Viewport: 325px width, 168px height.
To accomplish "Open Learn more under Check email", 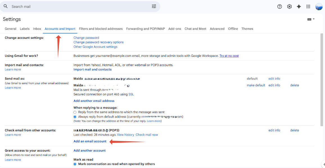I will click(x=13, y=135).
